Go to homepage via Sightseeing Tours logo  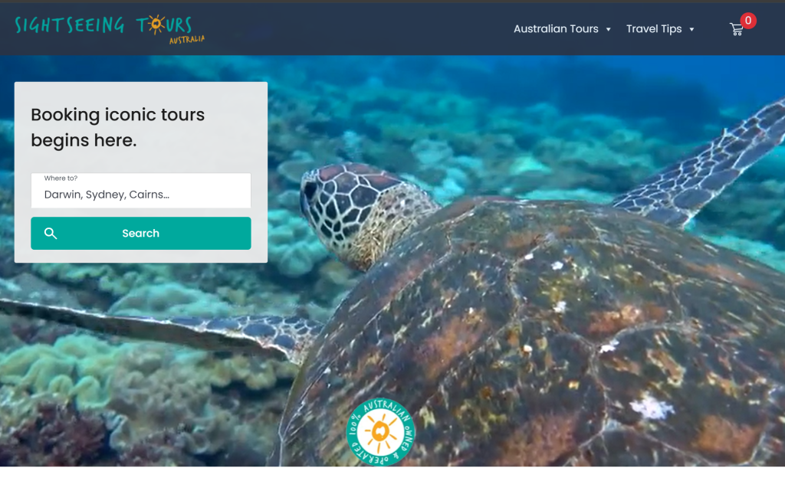point(110,29)
